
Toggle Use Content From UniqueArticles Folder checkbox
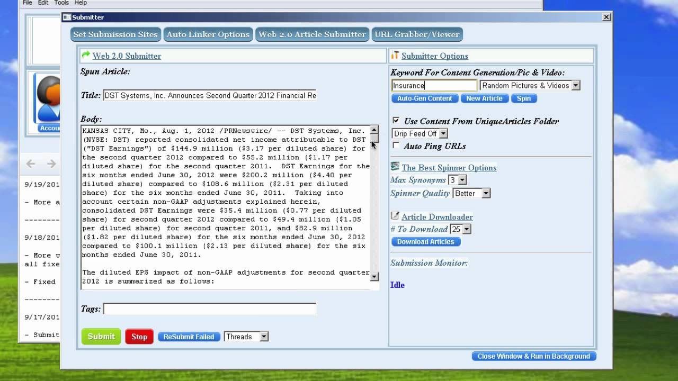396,121
